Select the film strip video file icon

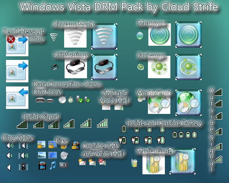(x=42, y=166)
